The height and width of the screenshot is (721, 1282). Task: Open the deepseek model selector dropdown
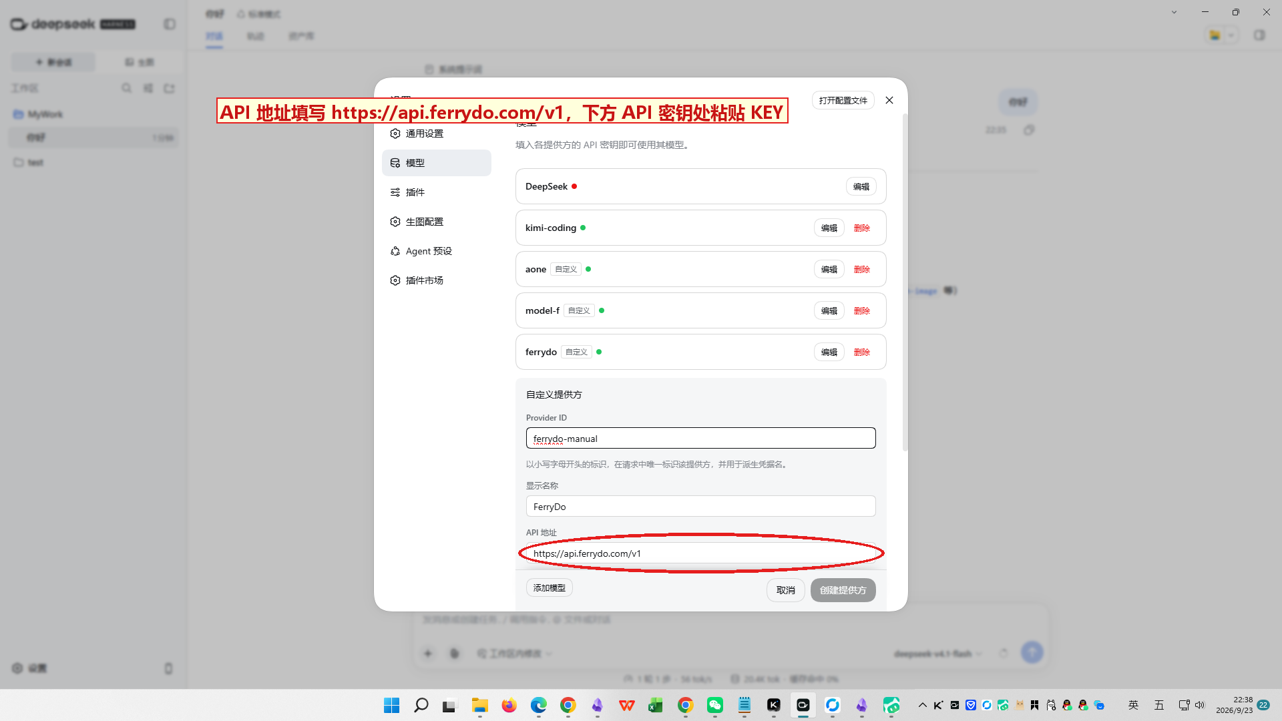pos(937,654)
